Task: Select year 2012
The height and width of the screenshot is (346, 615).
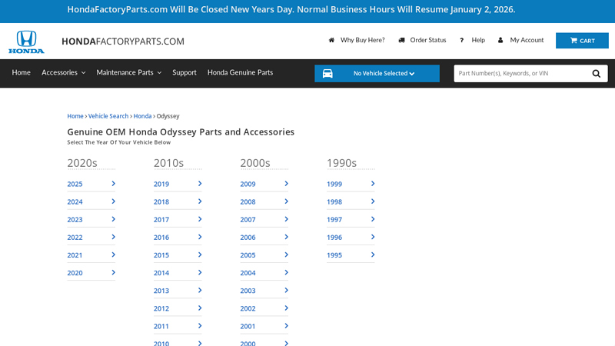Action: pyautogui.click(x=161, y=308)
